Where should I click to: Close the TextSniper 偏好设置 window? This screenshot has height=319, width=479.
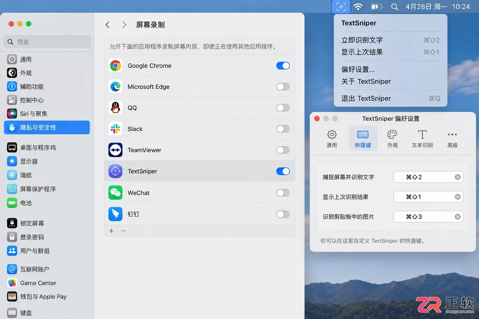tap(317, 119)
